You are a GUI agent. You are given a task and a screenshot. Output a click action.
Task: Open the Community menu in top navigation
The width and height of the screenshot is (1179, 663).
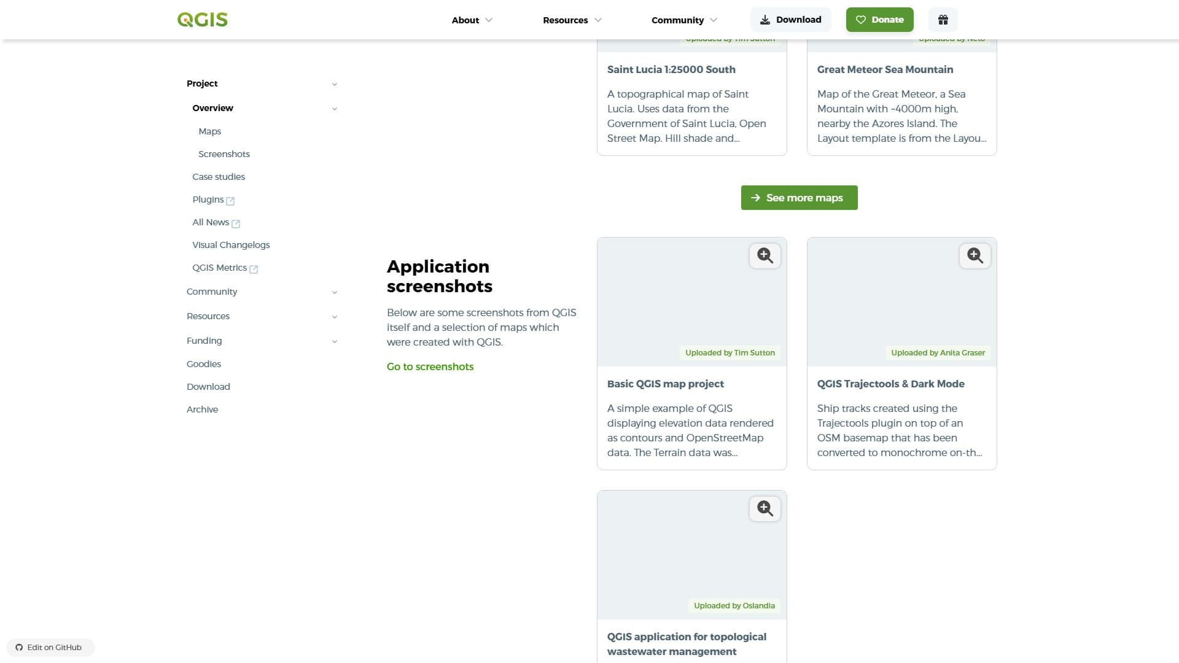[x=684, y=20]
